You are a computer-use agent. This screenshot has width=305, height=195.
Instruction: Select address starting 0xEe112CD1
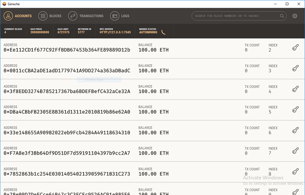[x=67, y=50]
